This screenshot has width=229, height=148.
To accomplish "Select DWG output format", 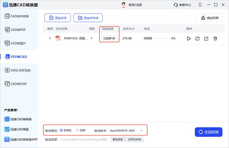I will click(61, 130).
